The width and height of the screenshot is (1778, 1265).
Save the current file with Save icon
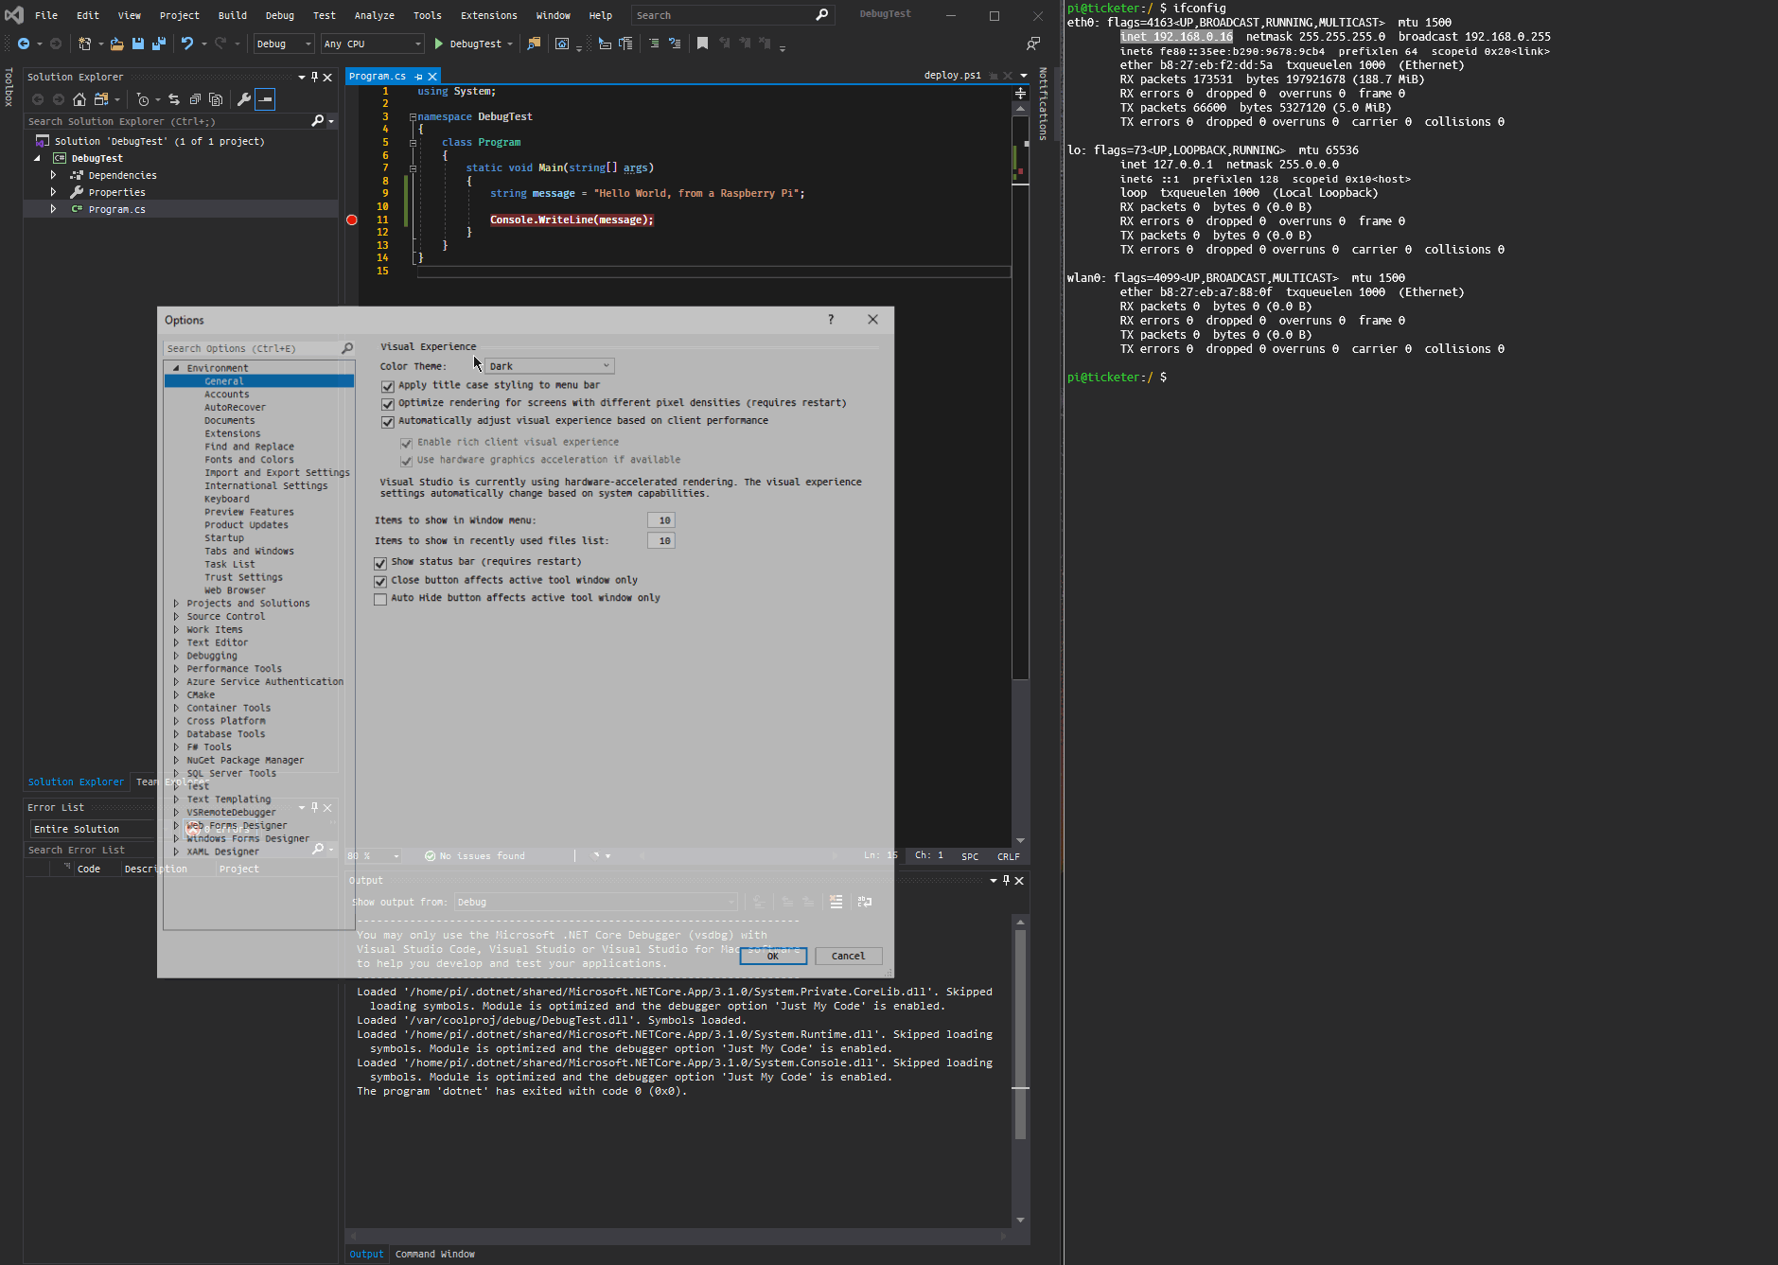point(138,44)
